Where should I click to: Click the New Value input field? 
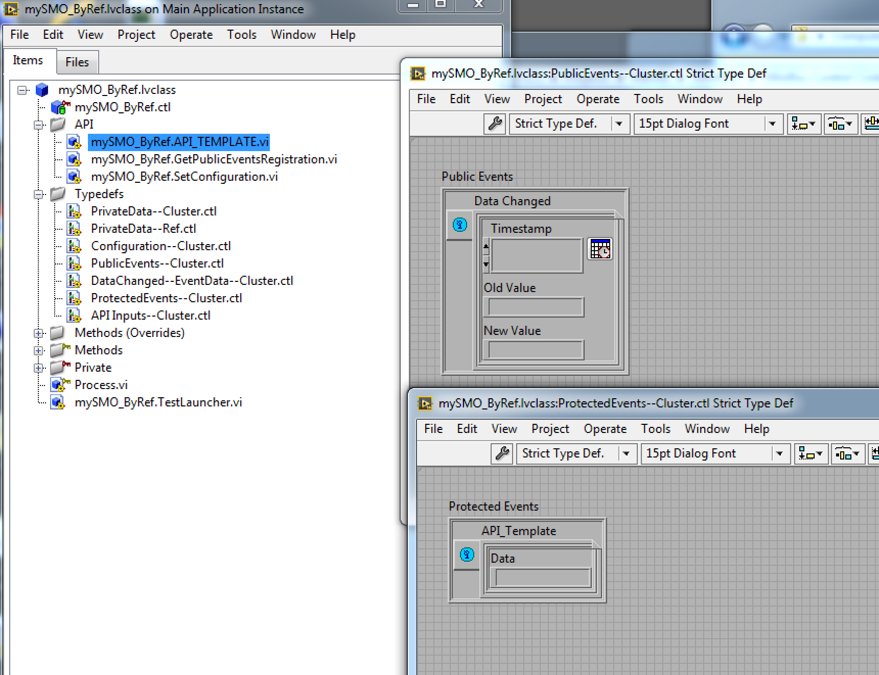(x=536, y=350)
